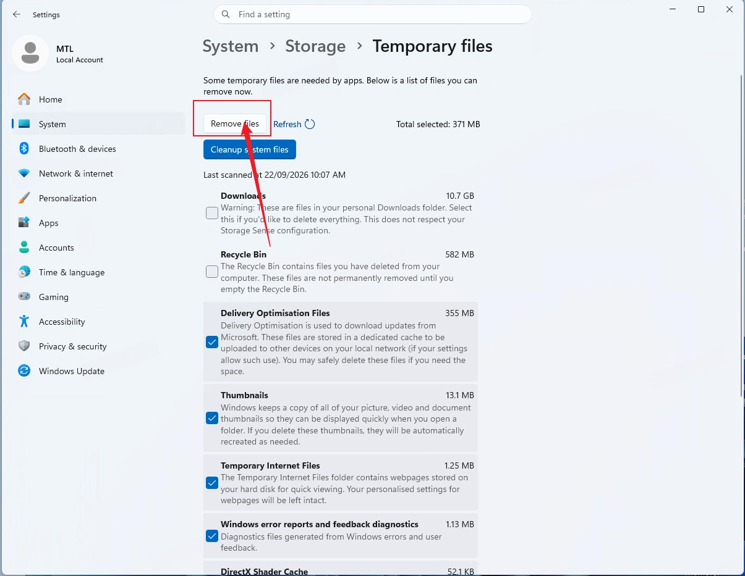Screen dimensions: 745x576
Task: Go to Storage in the breadcrumb
Action: [x=315, y=46]
